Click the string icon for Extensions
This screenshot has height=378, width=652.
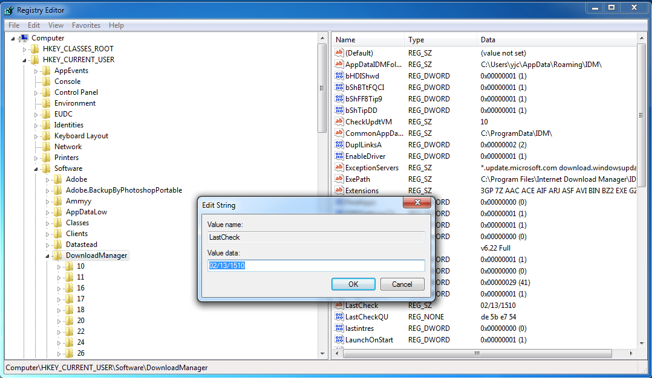pyautogui.click(x=339, y=190)
